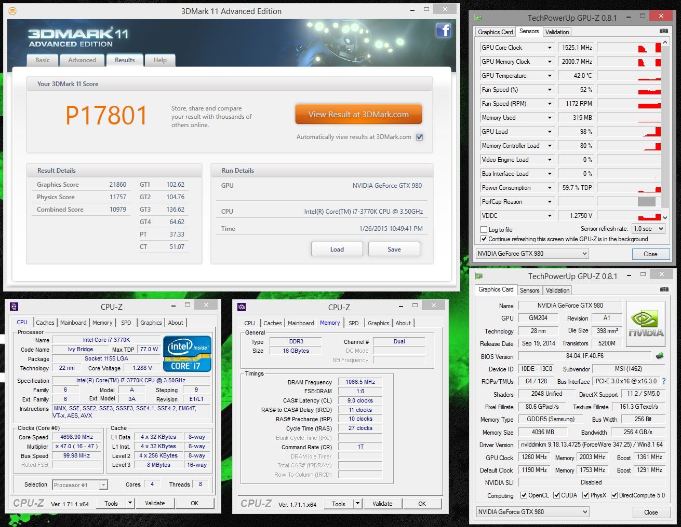The width and height of the screenshot is (681, 527).
Task: Open the Processor #1 selection dropdown
Action: [x=80, y=485]
